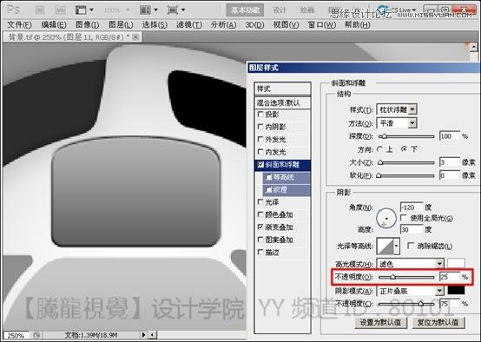Screen dimensions: 481x342
Task: Click the black shadow color swatch
Action: [x=456, y=290]
